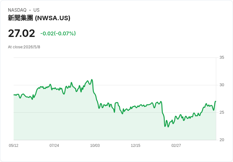Click the final data point at chart's right end
The height and width of the screenshot is (162, 233).
[216, 101]
